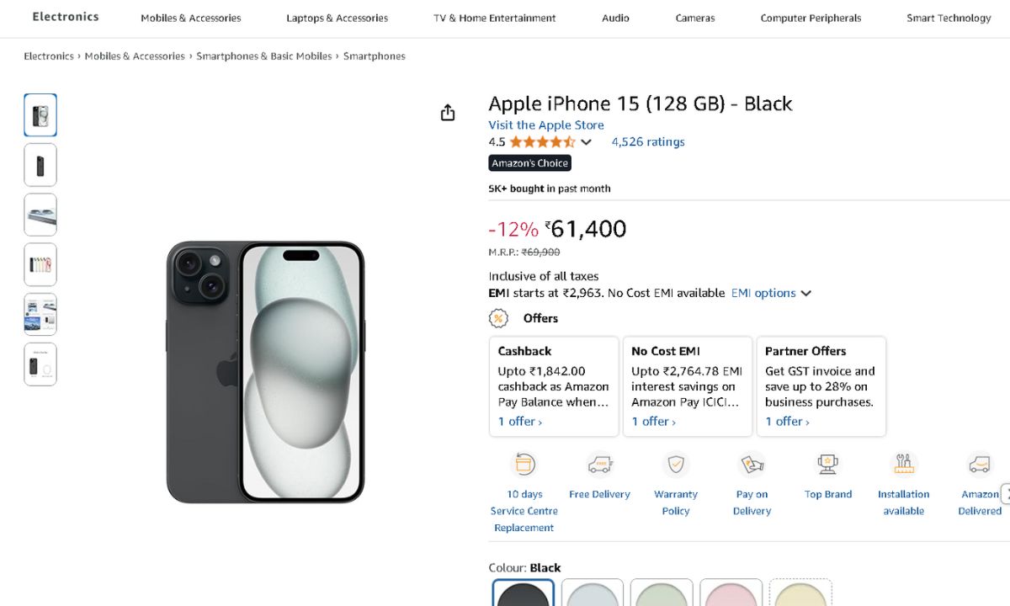Click the Pay on Delivery icon

[752, 465]
